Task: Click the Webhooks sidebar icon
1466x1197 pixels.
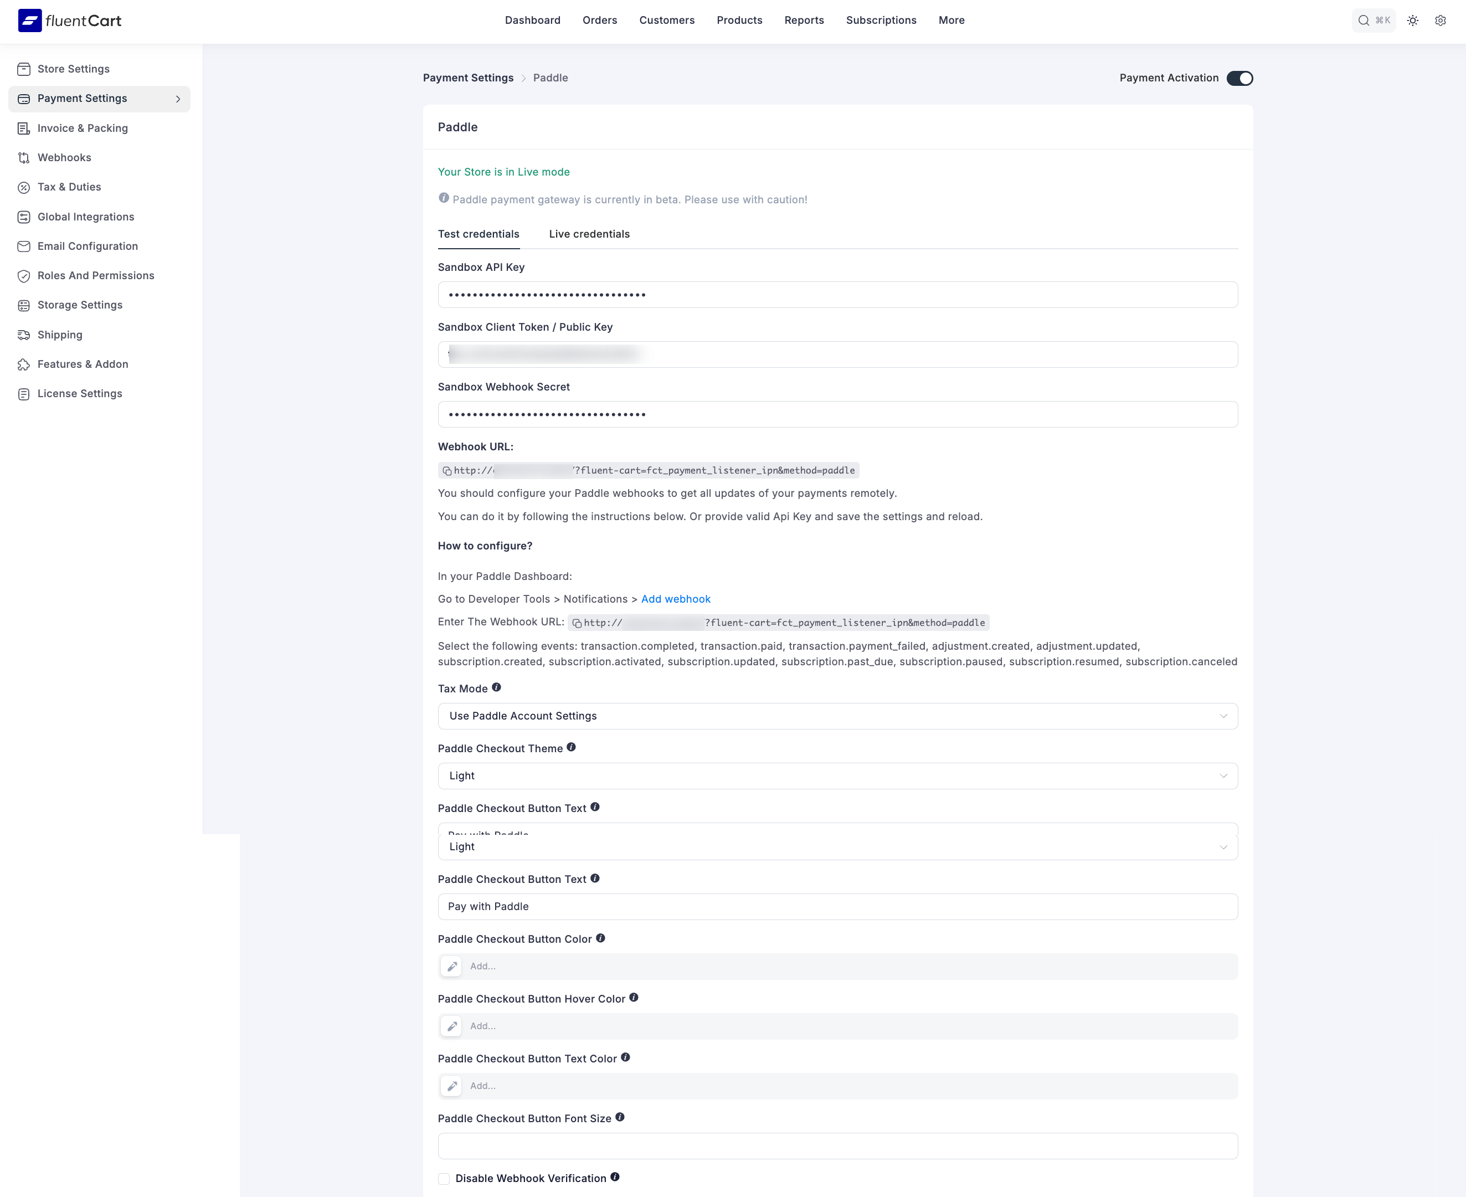Action: pyautogui.click(x=24, y=158)
